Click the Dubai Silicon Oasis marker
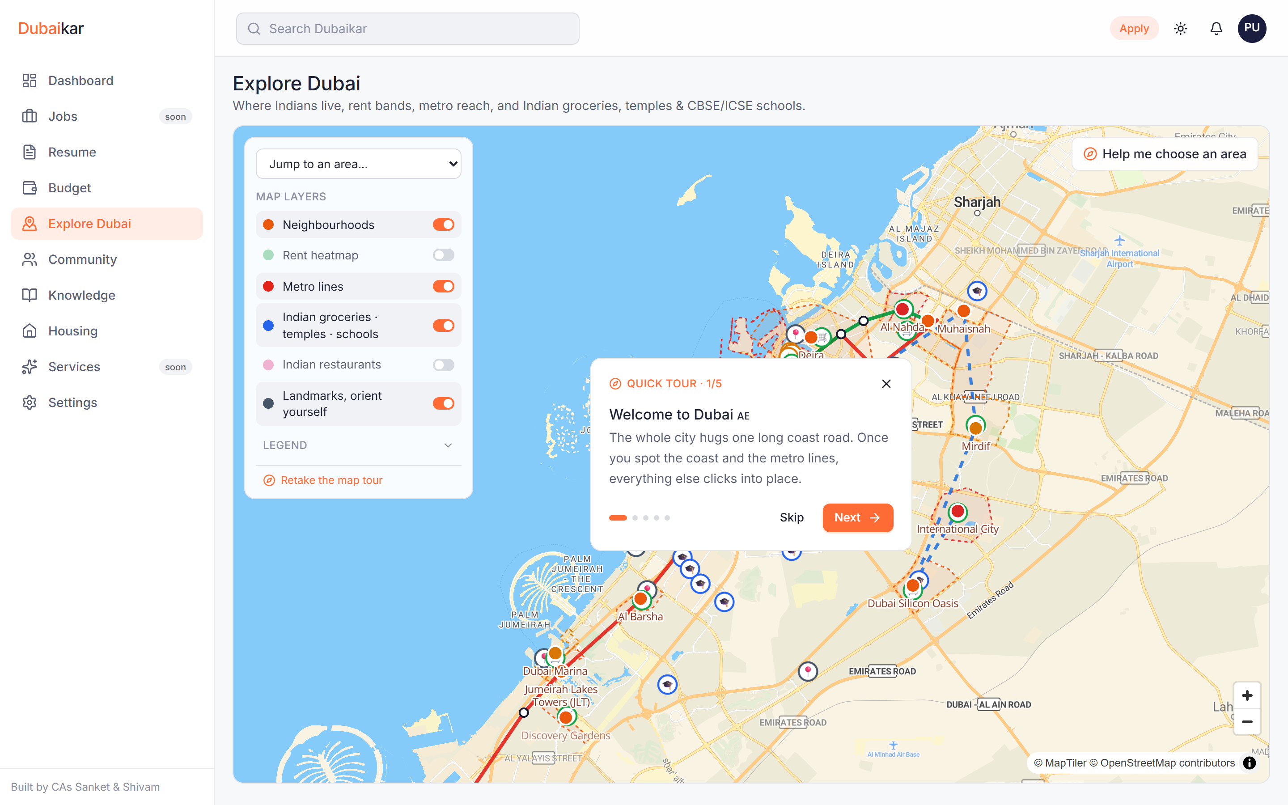Screen dimensions: 1288x805 point(913,586)
